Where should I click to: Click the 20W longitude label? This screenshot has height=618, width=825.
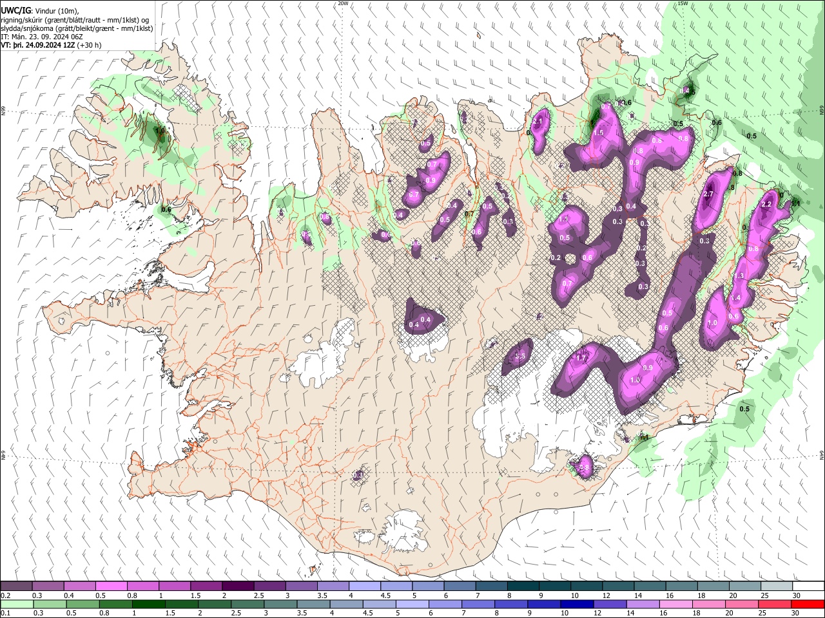343,3
